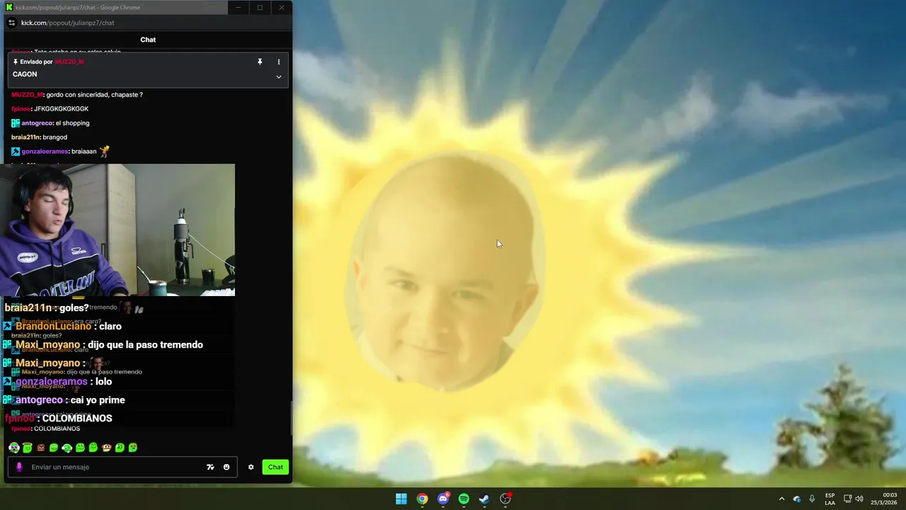Click MUZZO_M in 'gordo con sinceridad' message
The image size is (906, 510).
tap(27, 94)
